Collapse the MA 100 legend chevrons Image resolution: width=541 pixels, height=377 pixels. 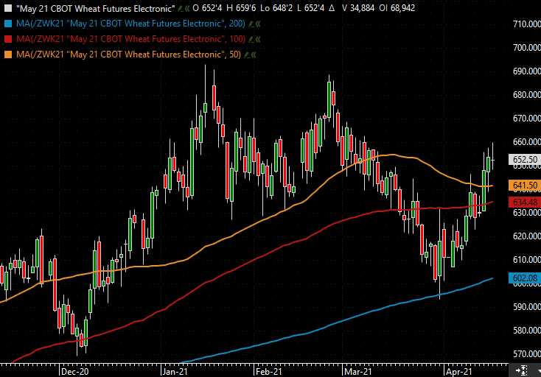[x=258, y=39]
